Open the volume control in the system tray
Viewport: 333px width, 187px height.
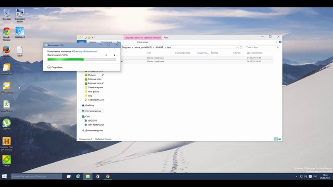tap(305, 177)
